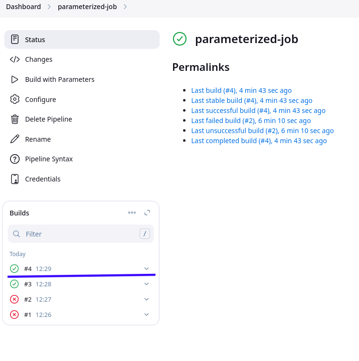Open build #3 from the builds list

28,284
